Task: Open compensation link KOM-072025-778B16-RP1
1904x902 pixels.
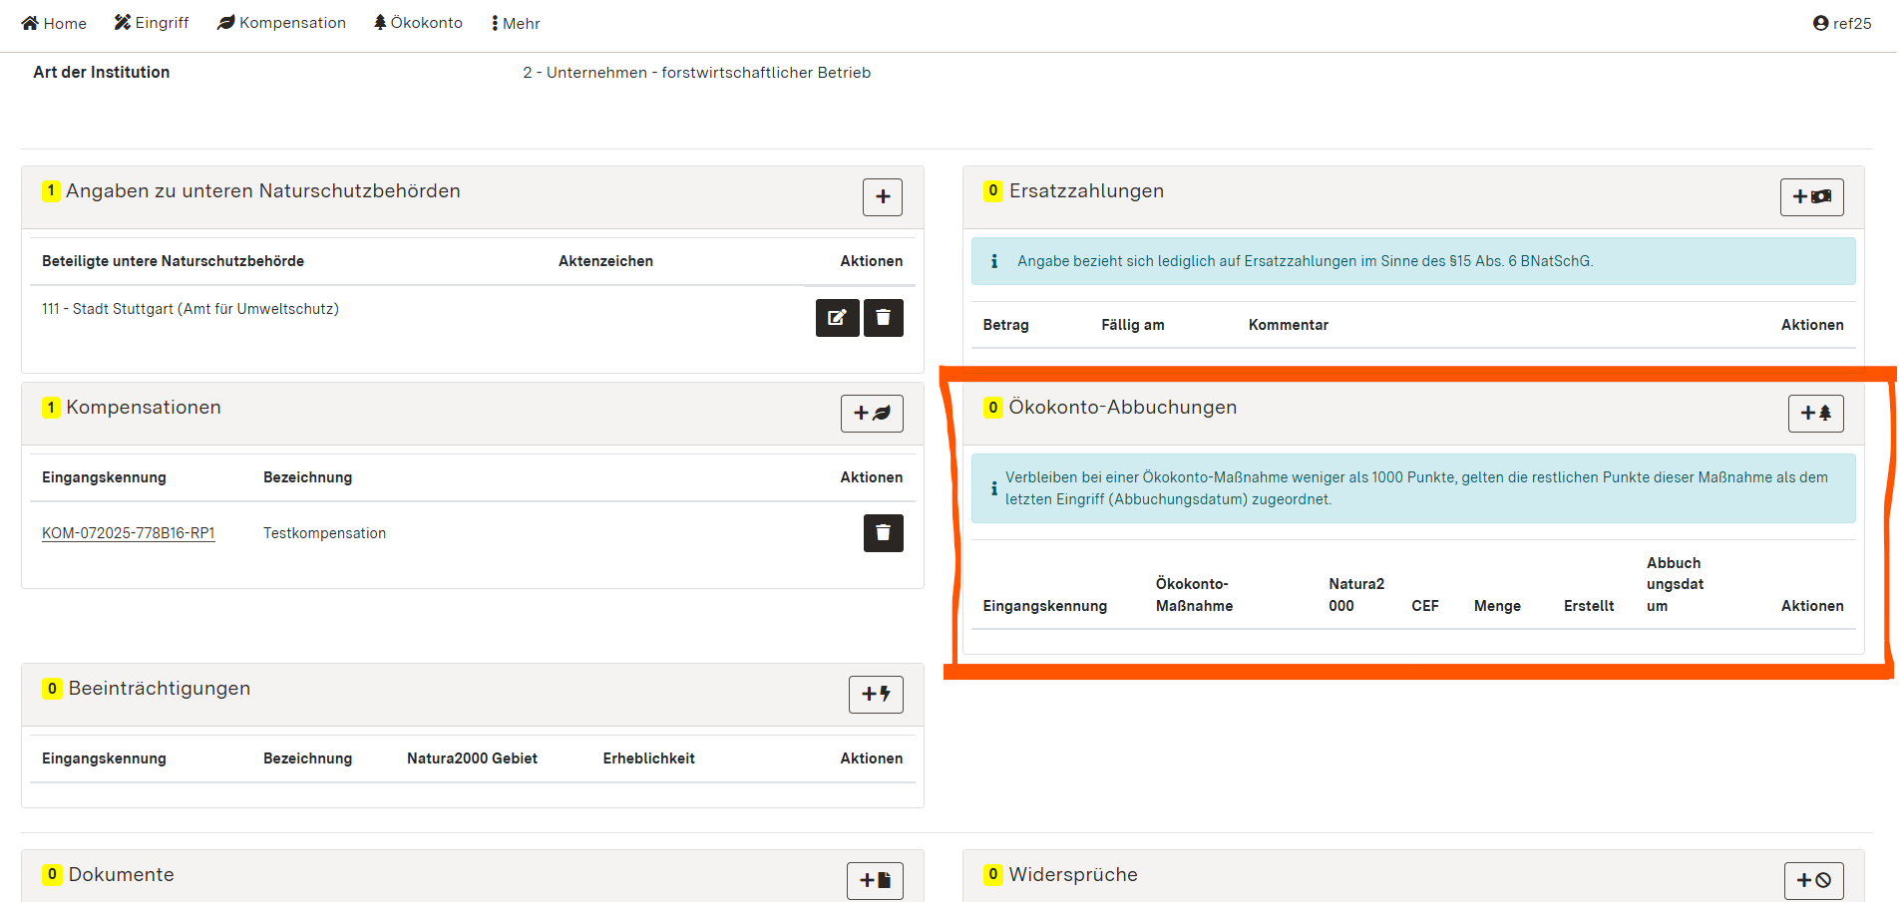Action: click(129, 533)
